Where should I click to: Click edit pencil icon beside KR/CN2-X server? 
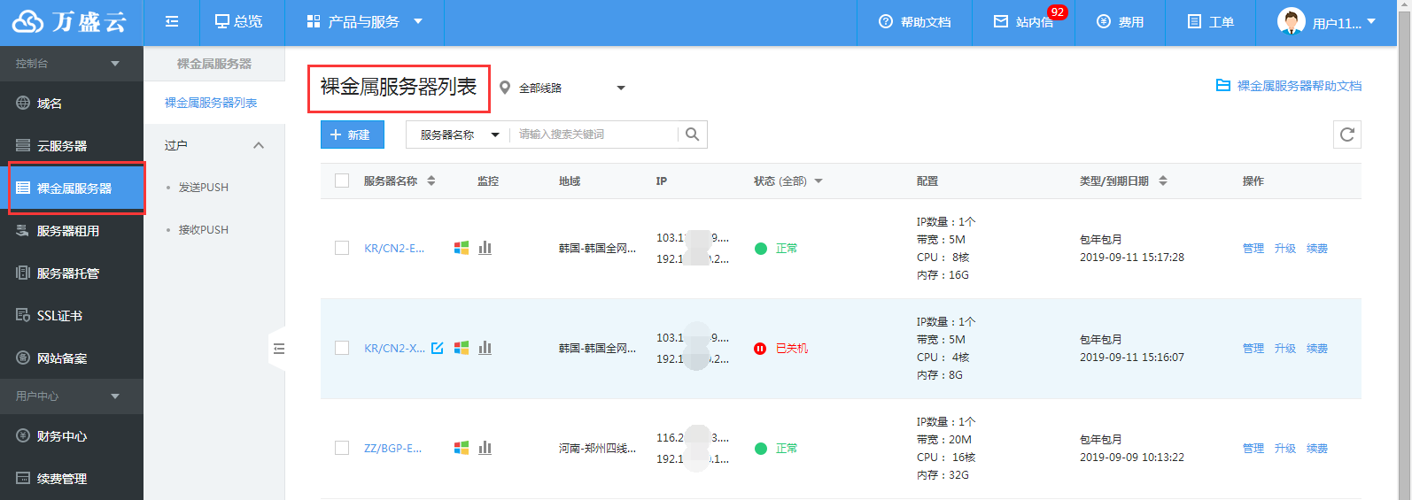coord(438,348)
